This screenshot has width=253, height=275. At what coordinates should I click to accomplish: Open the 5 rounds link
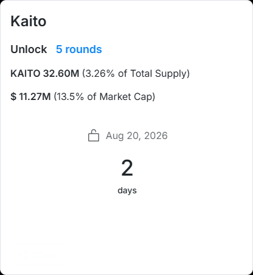point(79,49)
